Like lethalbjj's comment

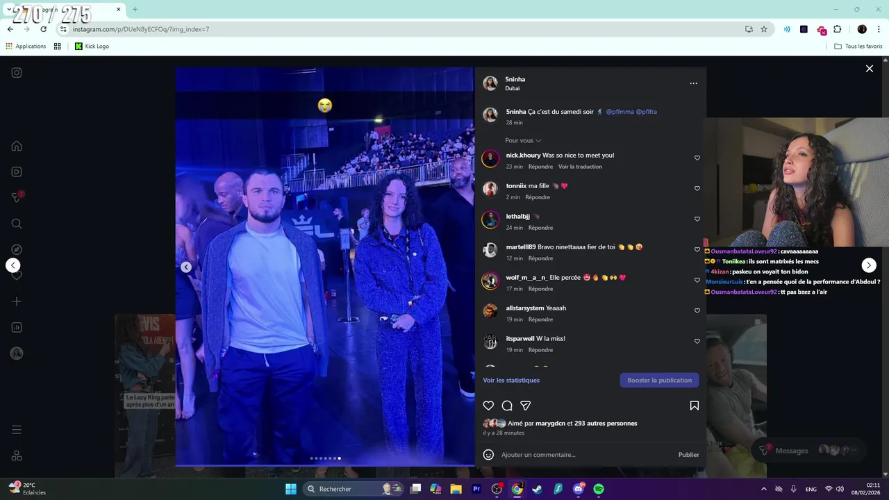coord(697,219)
